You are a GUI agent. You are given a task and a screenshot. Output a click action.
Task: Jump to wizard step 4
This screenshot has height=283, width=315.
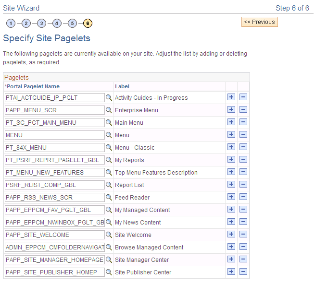point(57,23)
